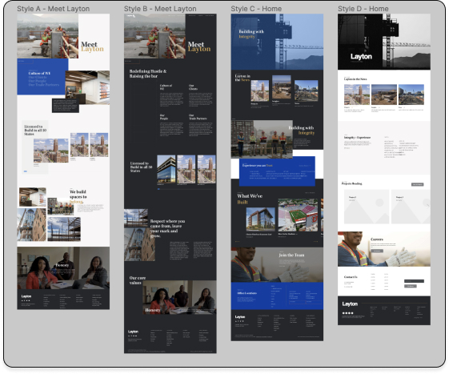Image resolution: width=449 pixels, height=374 pixels.
Task: Click 'We build spaces to belong' in Style A
Action: tap(78, 196)
